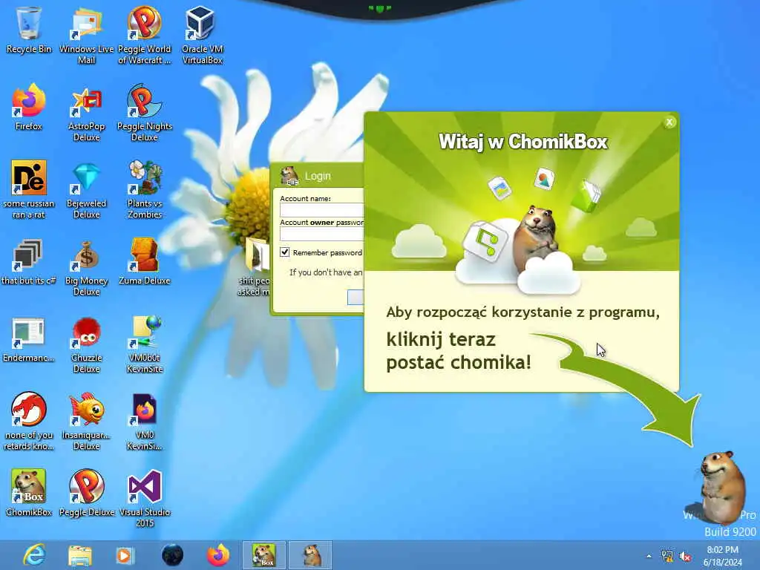Viewport: 760px width, 570px height.
Task: Click the Account name field
Action: pyautogui.click(x=322, y=210)
